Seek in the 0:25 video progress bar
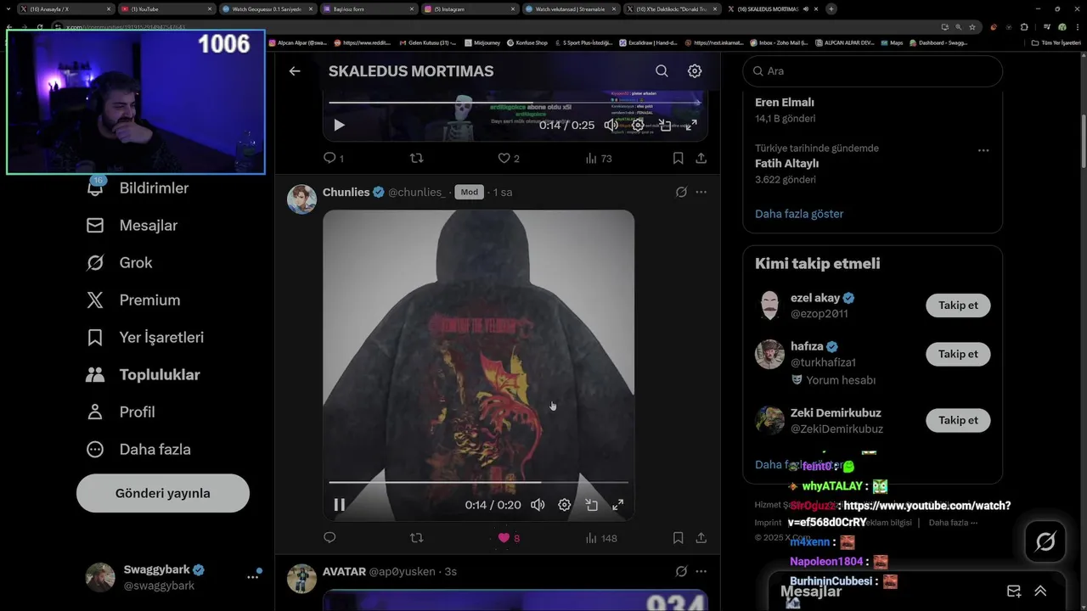Image resolution: width=1087 pixels, height=611 pixels. coord(515,103)
